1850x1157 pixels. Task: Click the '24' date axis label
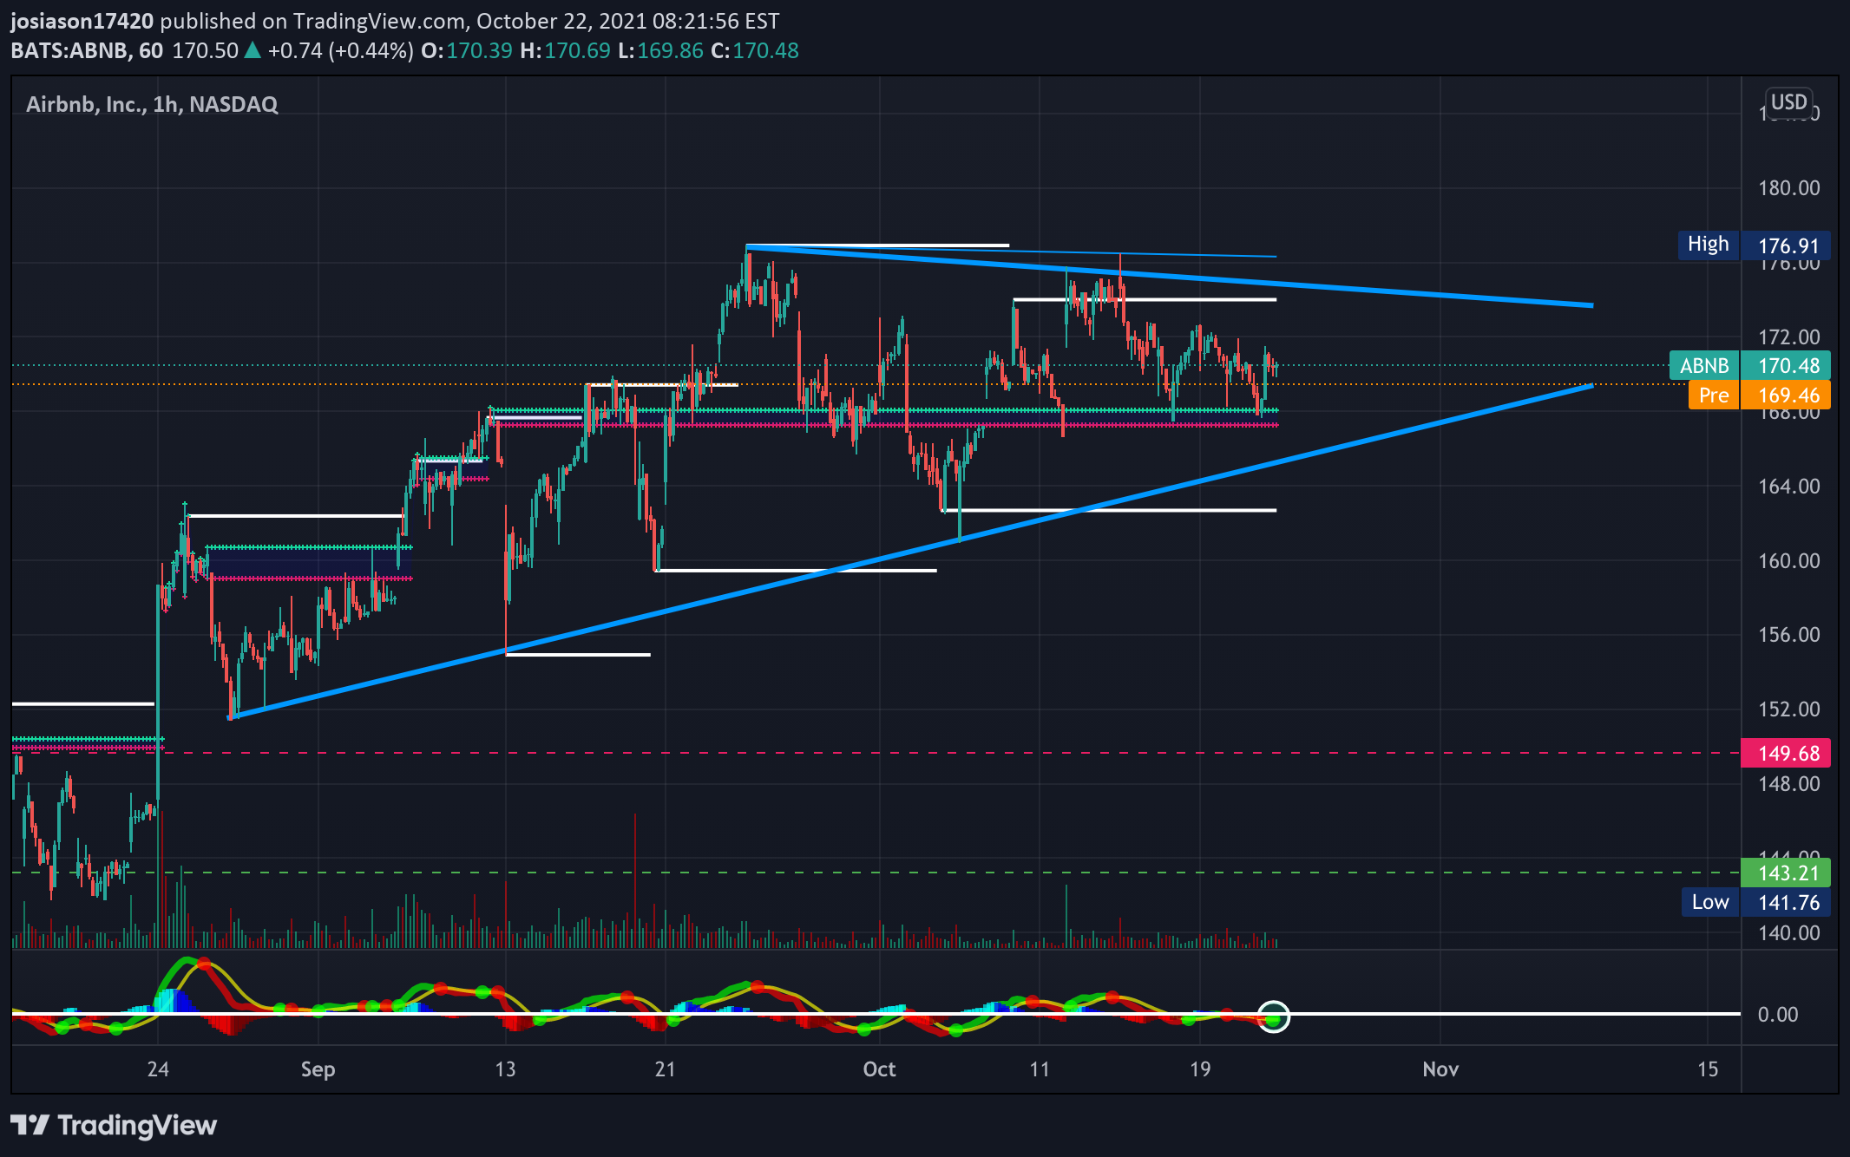click(x=158, y=1069)
